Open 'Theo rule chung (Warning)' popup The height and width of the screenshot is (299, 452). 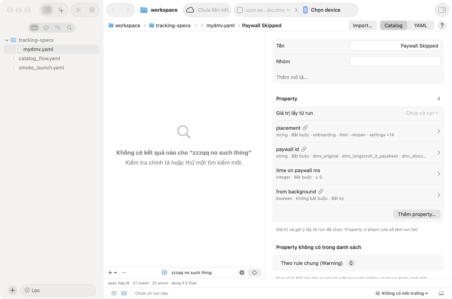click(x=318, y=263)
